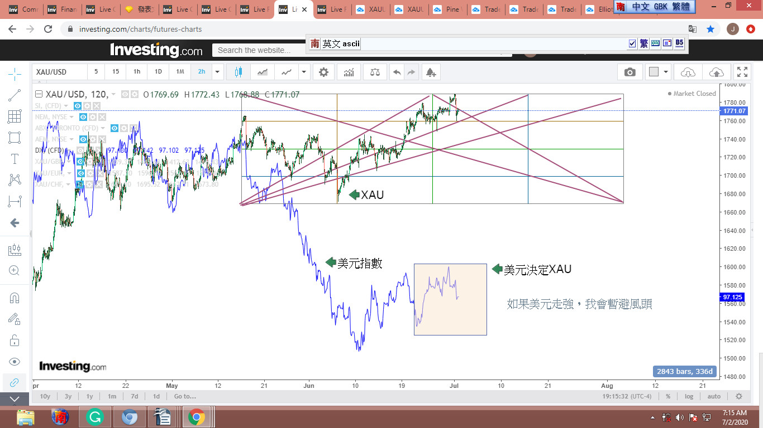Toggle visibility eye for NEM, NYSE series
Image resolution: width=763 pixels, height=428 pixels.
[83, 117]
